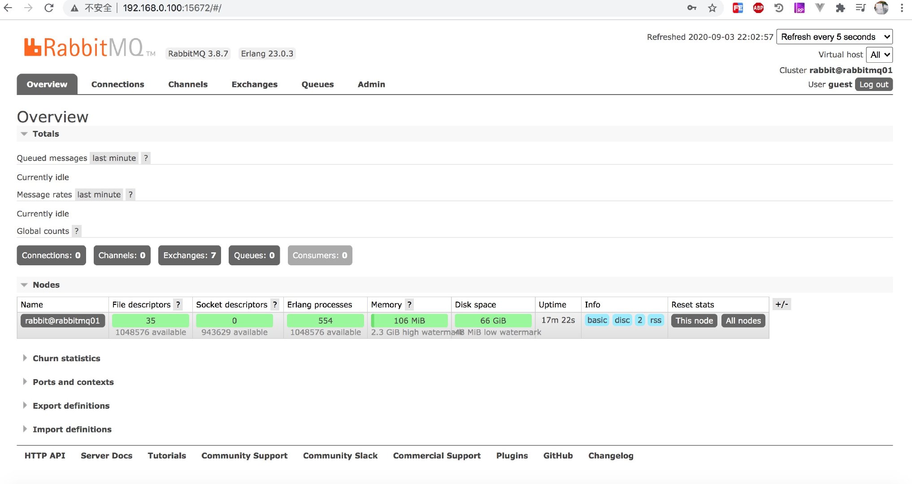Click the 'Import definitions' expander

(x=72, y=428)
